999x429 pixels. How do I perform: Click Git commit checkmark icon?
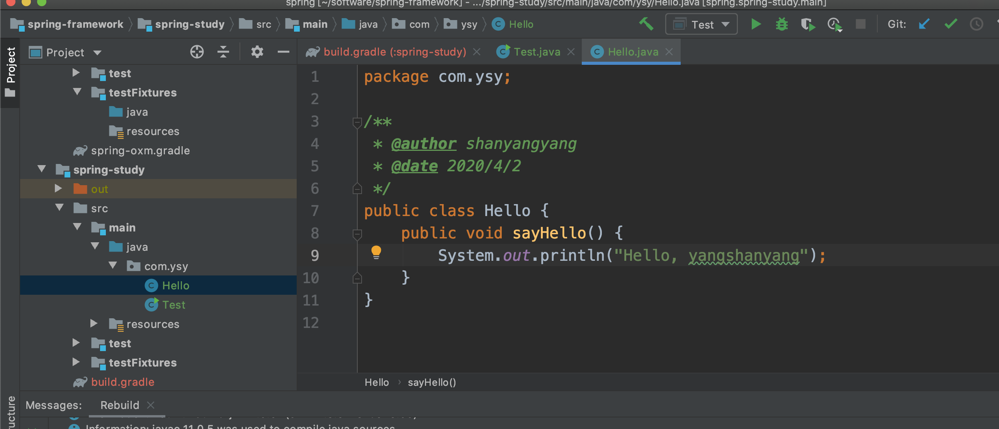(951, 24)
